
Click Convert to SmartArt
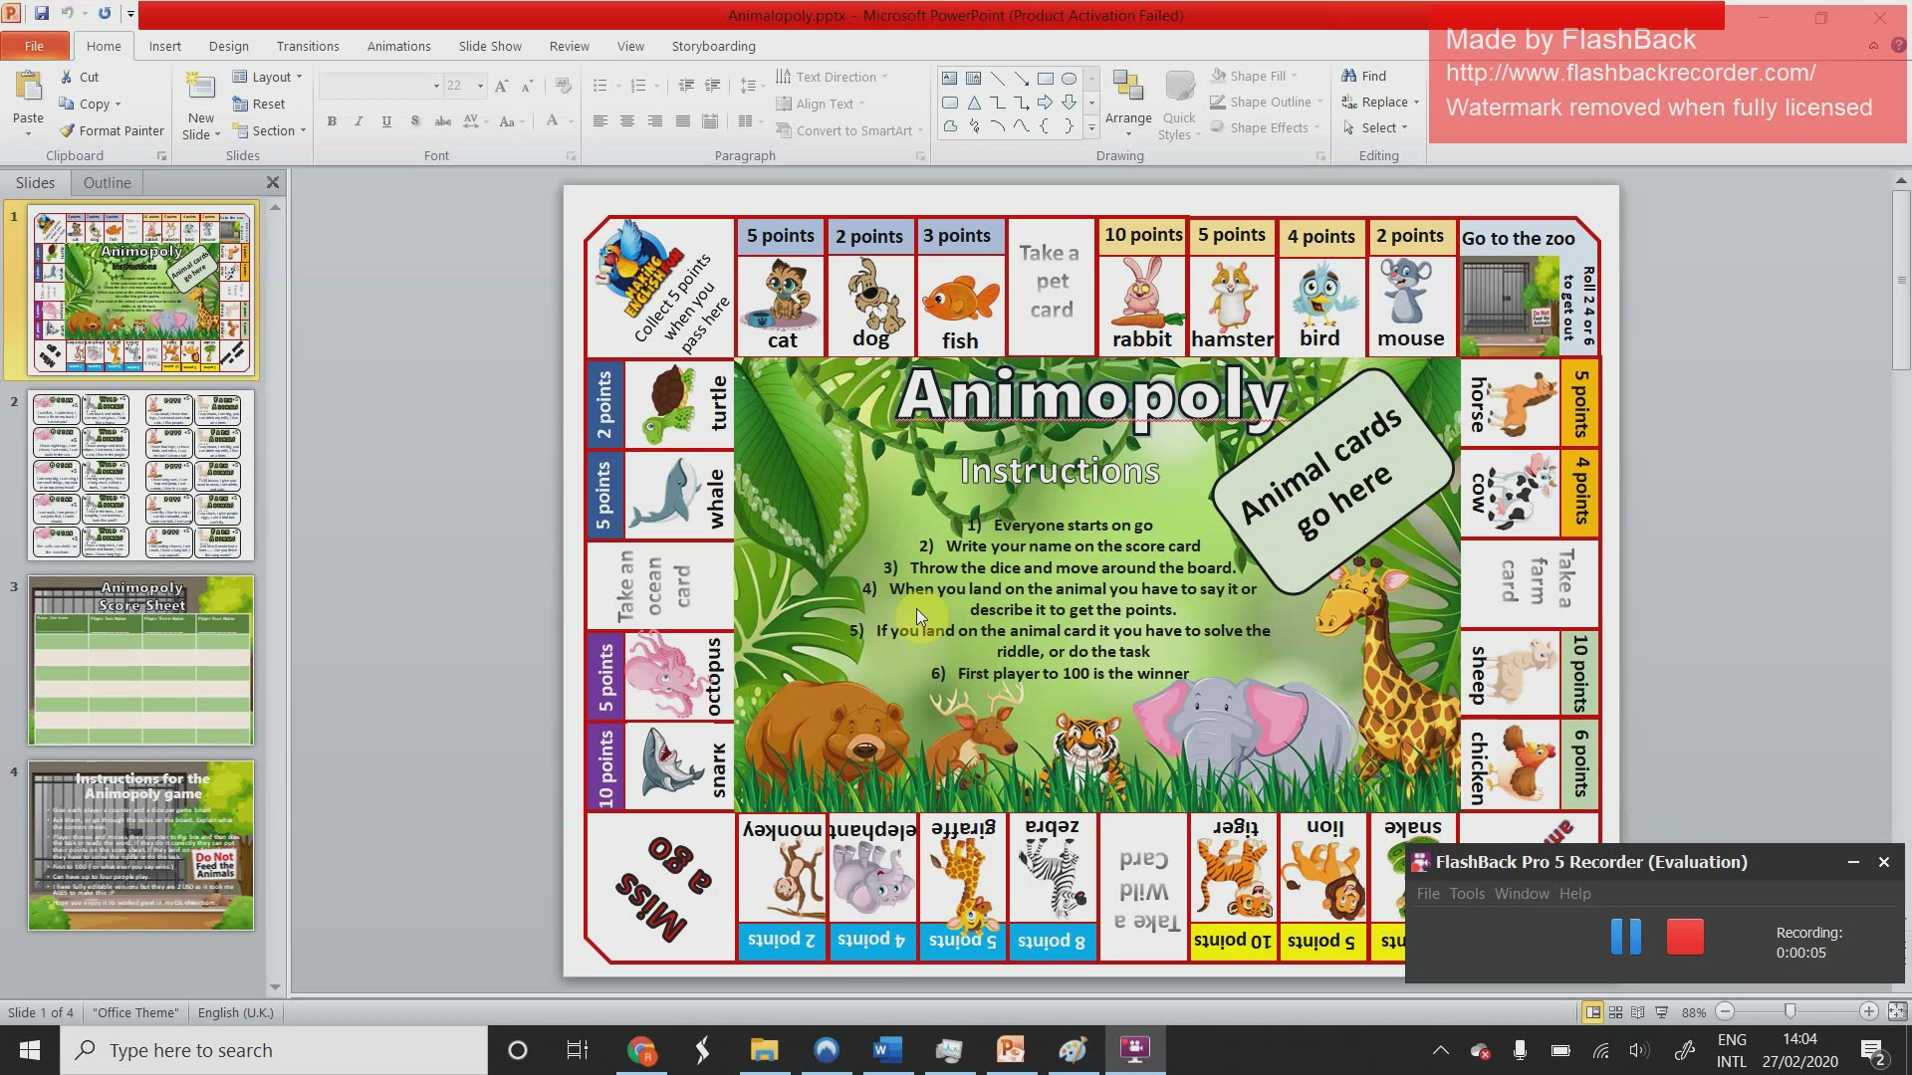tap(847, 129)
